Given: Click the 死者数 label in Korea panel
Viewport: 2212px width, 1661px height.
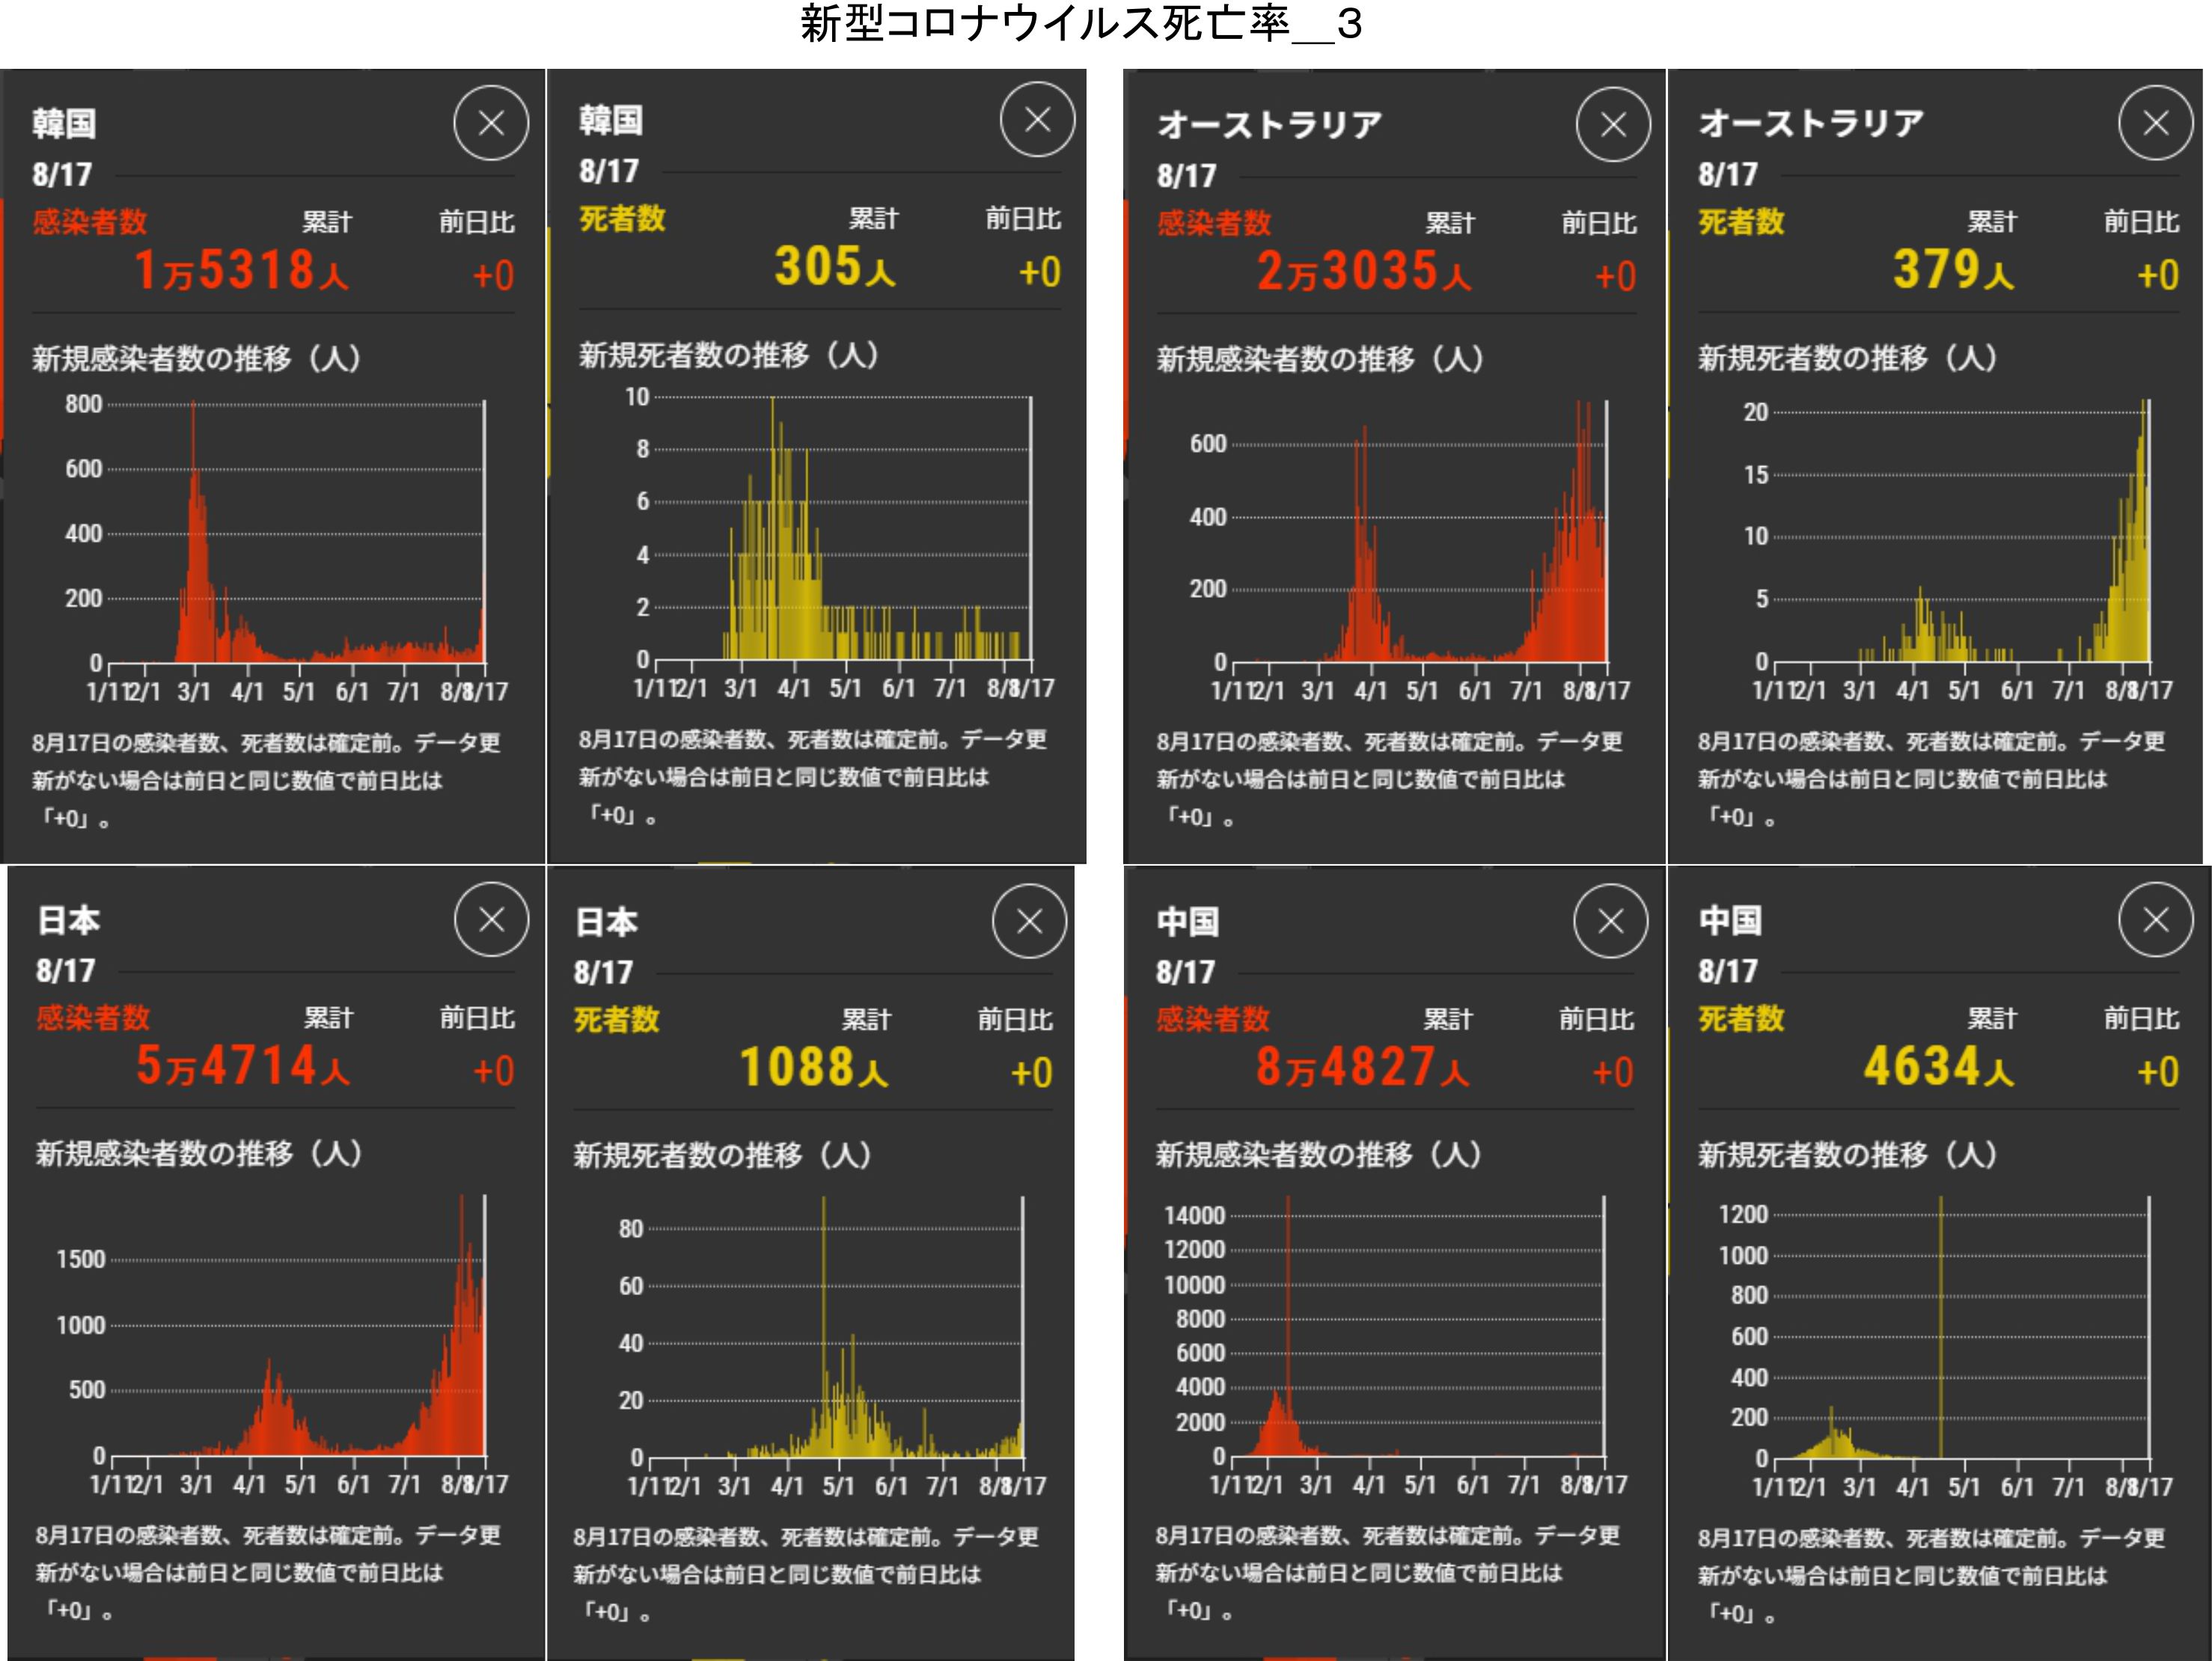Looking at the screenshot, I should tap(622, 219).
